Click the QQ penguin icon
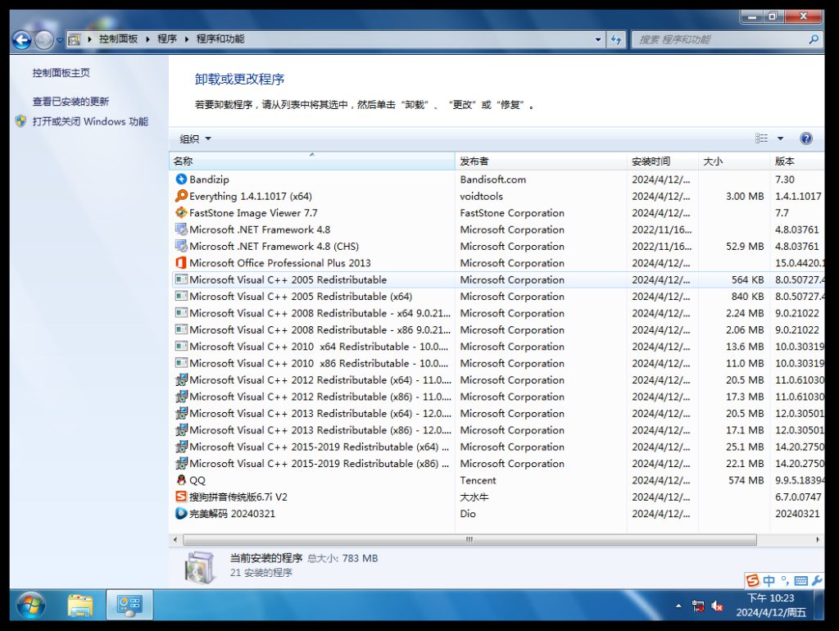 coord(181,480)
